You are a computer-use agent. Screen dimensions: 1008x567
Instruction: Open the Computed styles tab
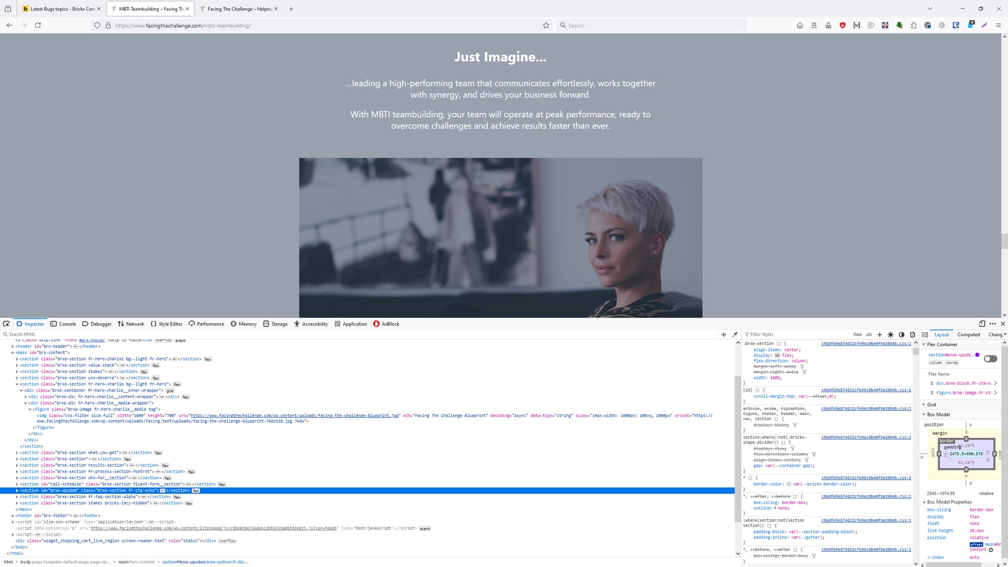968,334
